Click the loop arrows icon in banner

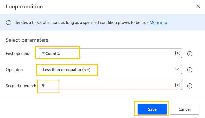8,23
